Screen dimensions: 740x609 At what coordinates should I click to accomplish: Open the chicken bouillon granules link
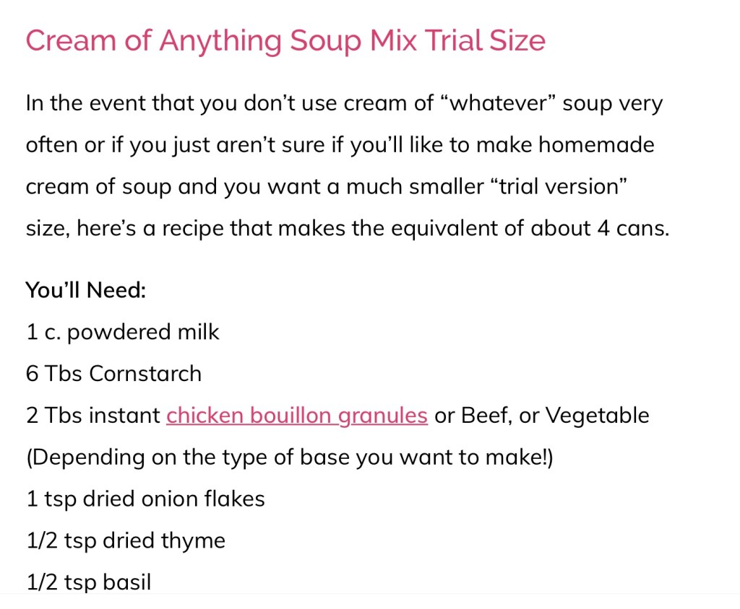pos(296,416)
